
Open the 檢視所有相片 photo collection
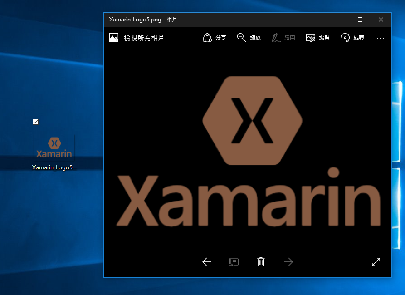pos(137,38)
